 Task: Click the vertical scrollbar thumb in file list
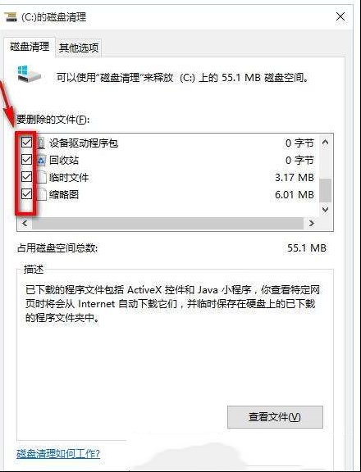pos(325,191)
